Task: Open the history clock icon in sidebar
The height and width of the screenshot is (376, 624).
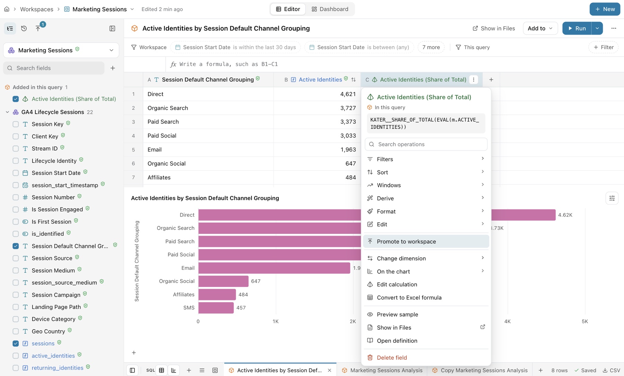Action: click(24, 28)
